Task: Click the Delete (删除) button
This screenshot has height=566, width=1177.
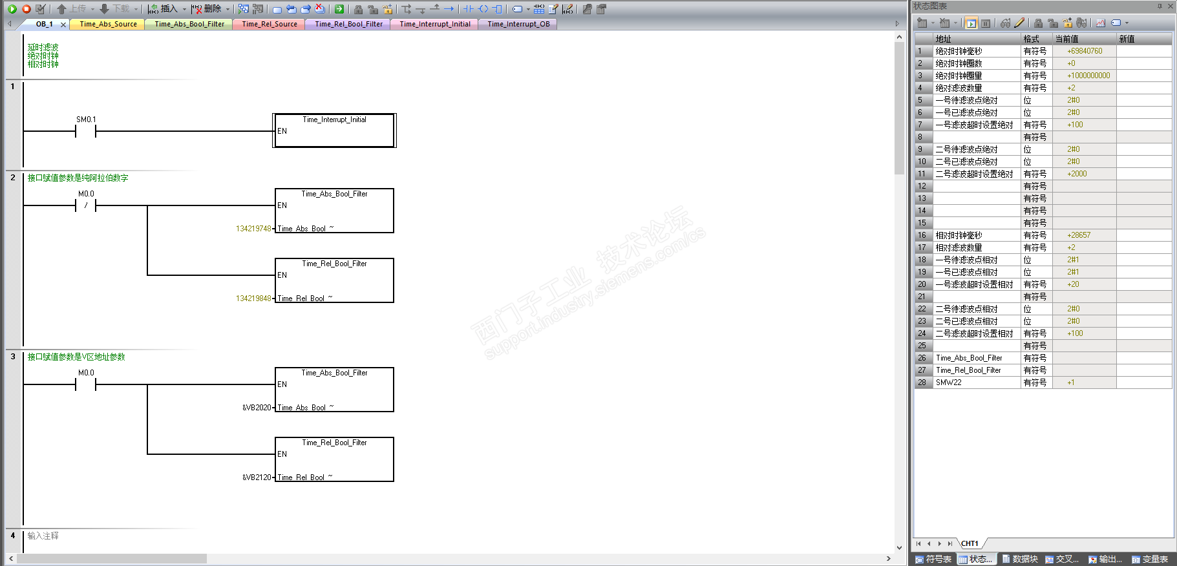Action: 206,9
